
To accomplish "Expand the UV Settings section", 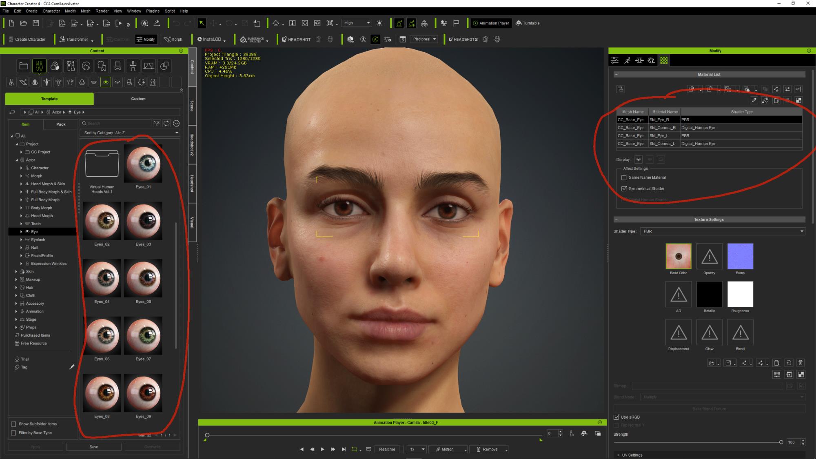I will tap(618, 455).
